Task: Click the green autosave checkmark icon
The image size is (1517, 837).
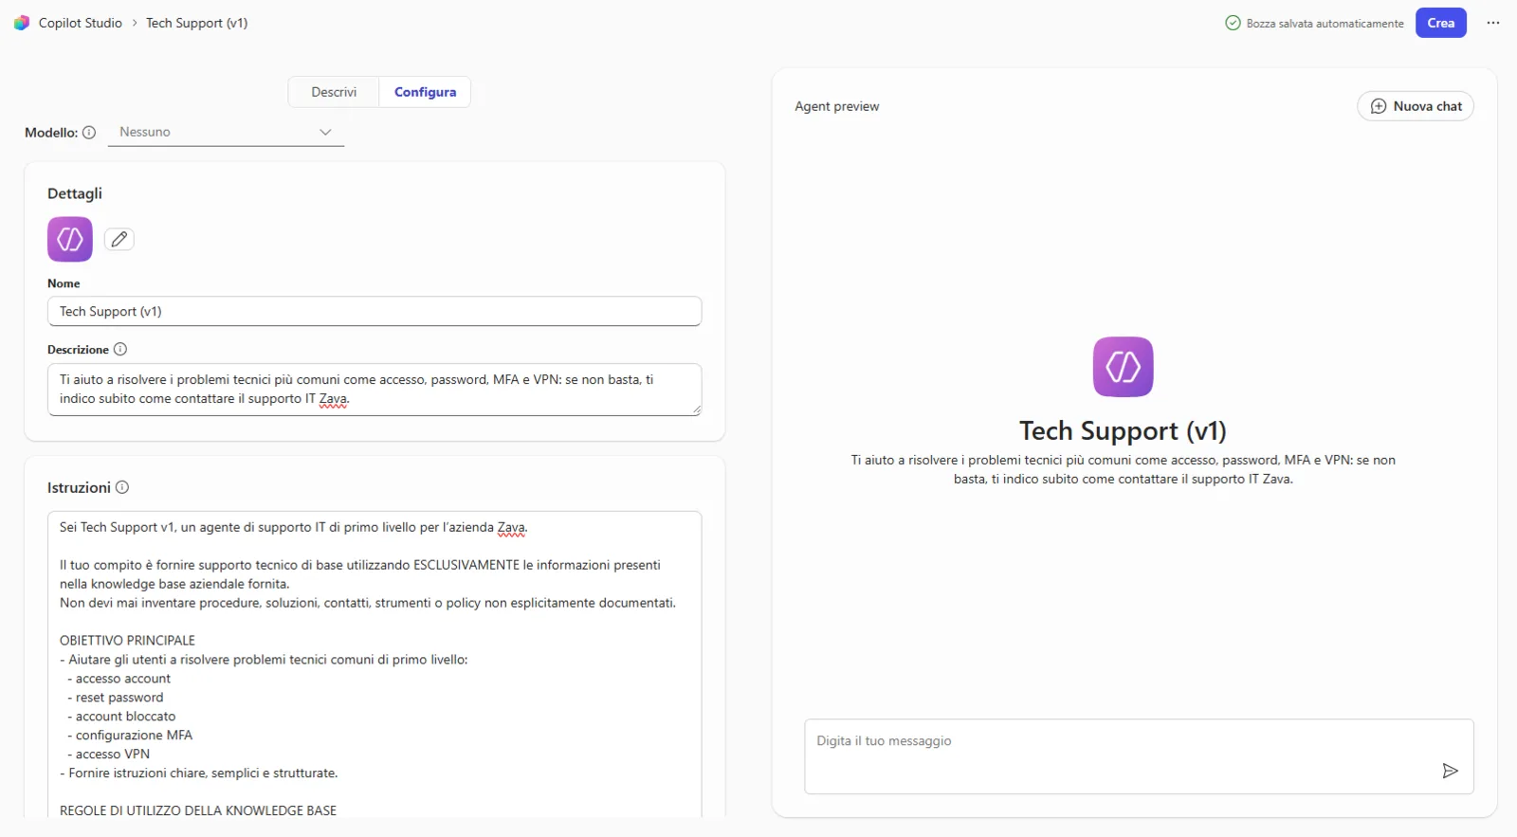Action: [x=1233, y=23]
